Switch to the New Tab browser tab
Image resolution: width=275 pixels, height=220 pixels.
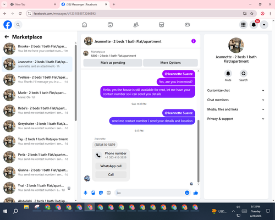[33, 4]
